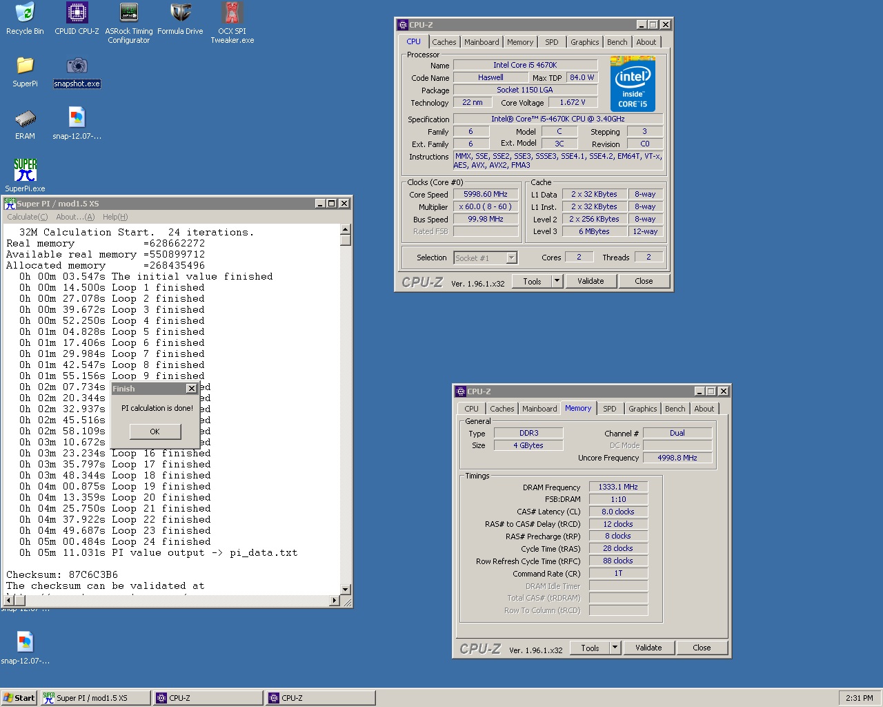Image resolution: width=883 pixels, height=707 pixels.
Task: Switch to Super PI taskbar button
Action: [x=95, y=698]
